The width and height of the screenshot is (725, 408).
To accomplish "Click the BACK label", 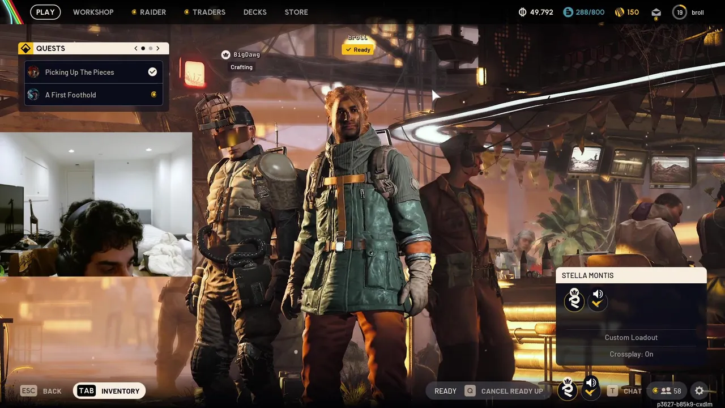I will pos(52,391).
